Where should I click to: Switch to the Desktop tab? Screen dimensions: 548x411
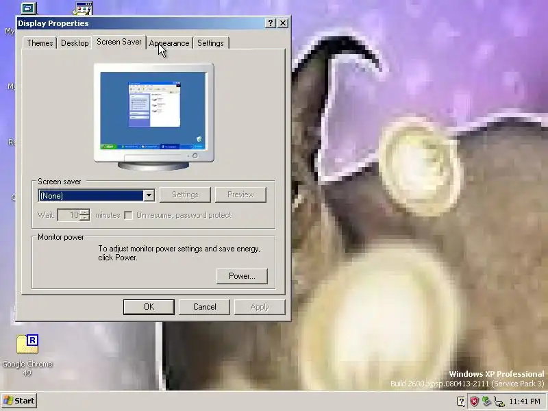(75, 43)
